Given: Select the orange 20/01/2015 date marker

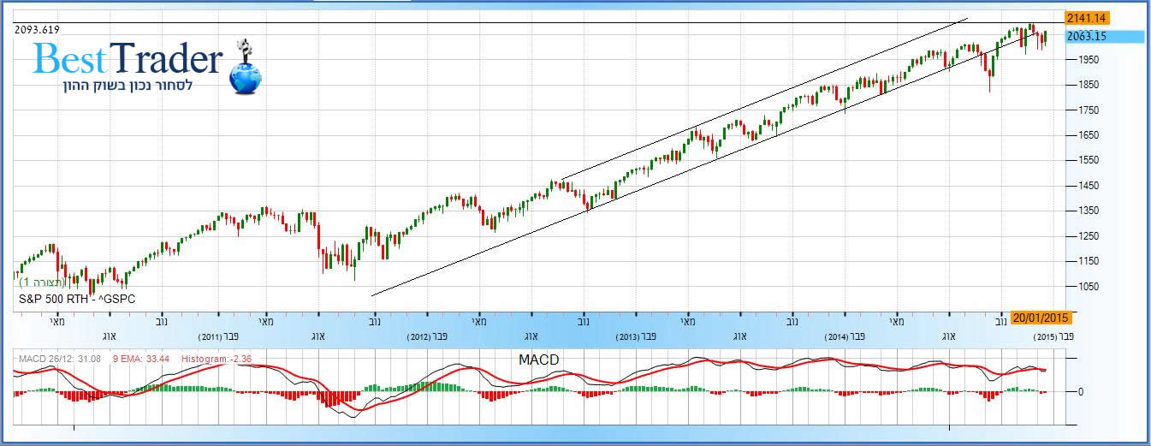Looking at the screenshot, I should pyautogui.click(x=1041, y=318).
